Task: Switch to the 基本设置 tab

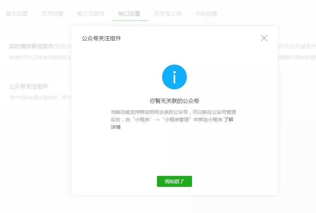Action: 16,14
